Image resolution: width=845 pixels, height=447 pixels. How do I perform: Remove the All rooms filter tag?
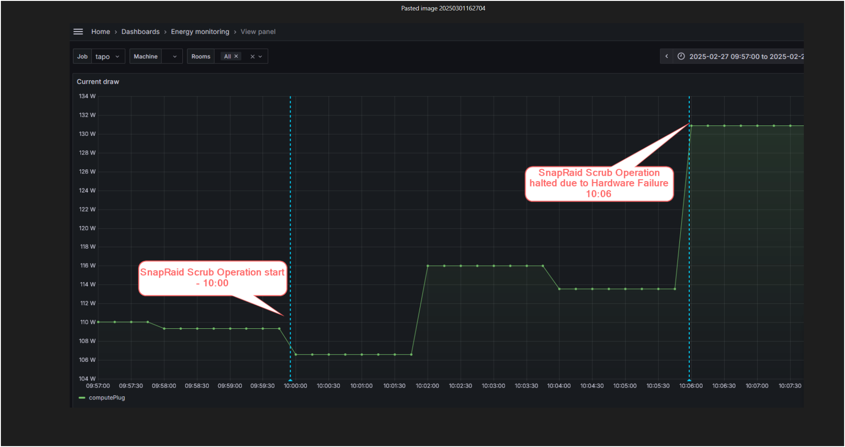click(x=236, y=56)
